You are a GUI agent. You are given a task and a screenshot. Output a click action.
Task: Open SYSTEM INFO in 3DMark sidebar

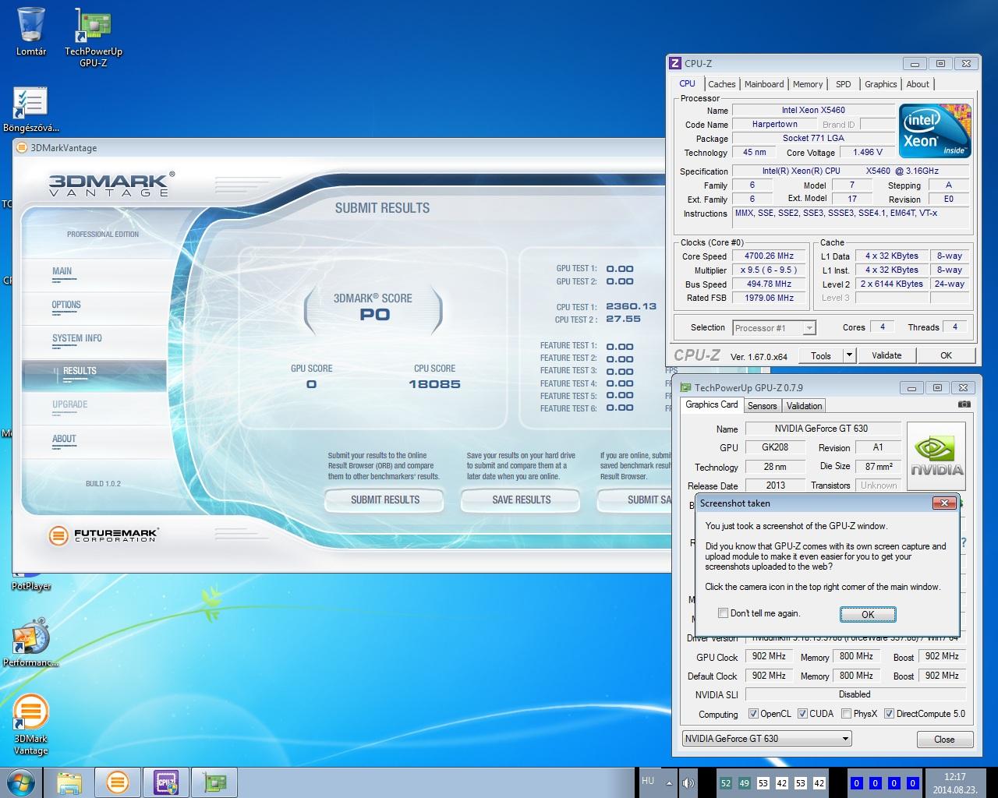tap(77, 339)
